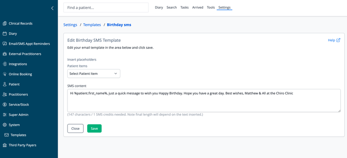This screenshot has width=347, height=158.
Task: Focus the Find a patient search field
Action: click(106, 8)
